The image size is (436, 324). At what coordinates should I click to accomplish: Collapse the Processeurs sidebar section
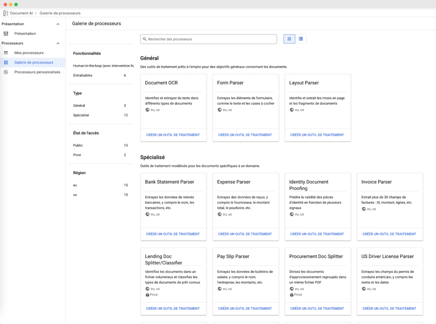tap(58, 43)
